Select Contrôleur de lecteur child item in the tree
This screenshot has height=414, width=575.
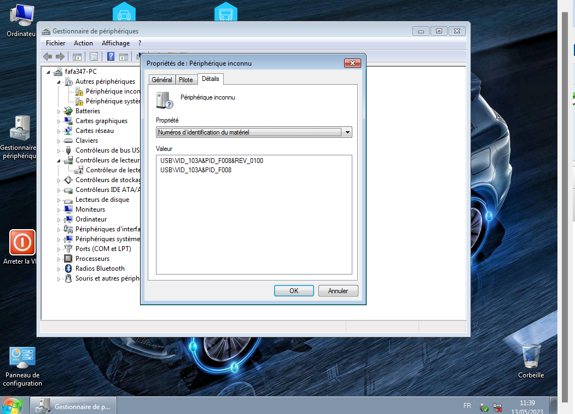(113, 170)
